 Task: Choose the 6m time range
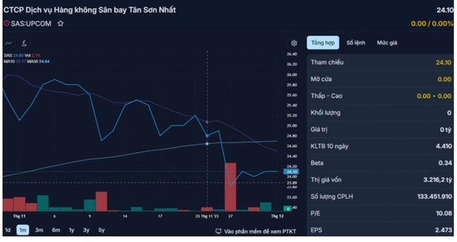tap(56, 230)
